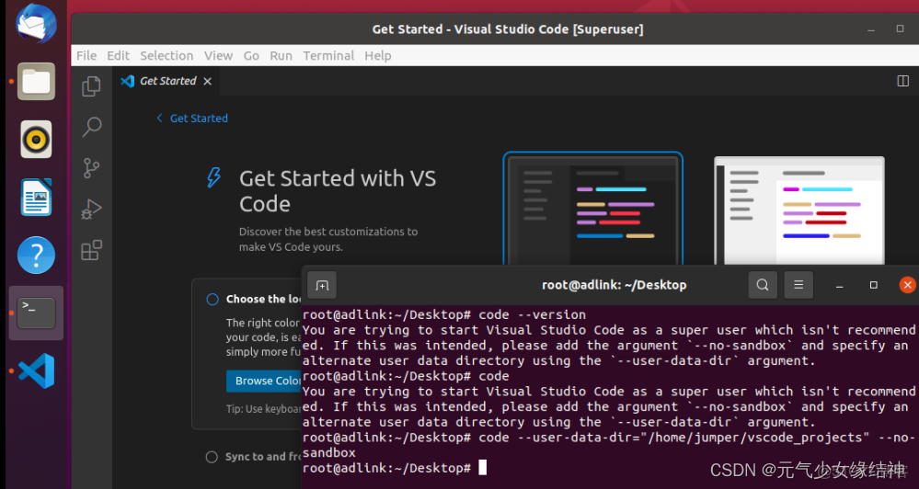Launch Thunderbird from the dock
This screenshot has width=919, height=489.
pyautogui.click(x=37, y=23)
